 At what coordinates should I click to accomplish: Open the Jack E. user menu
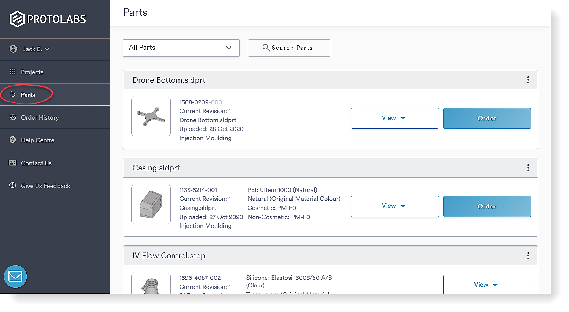[x=36, y=49]
